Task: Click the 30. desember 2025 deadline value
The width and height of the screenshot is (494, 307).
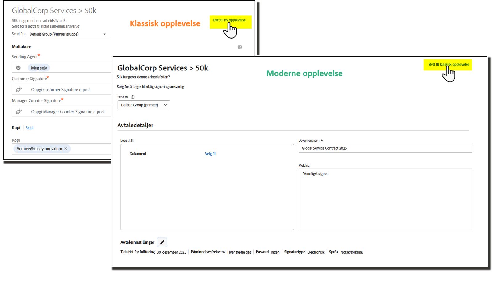Action: pyautogui.click(x=171, y=252)
